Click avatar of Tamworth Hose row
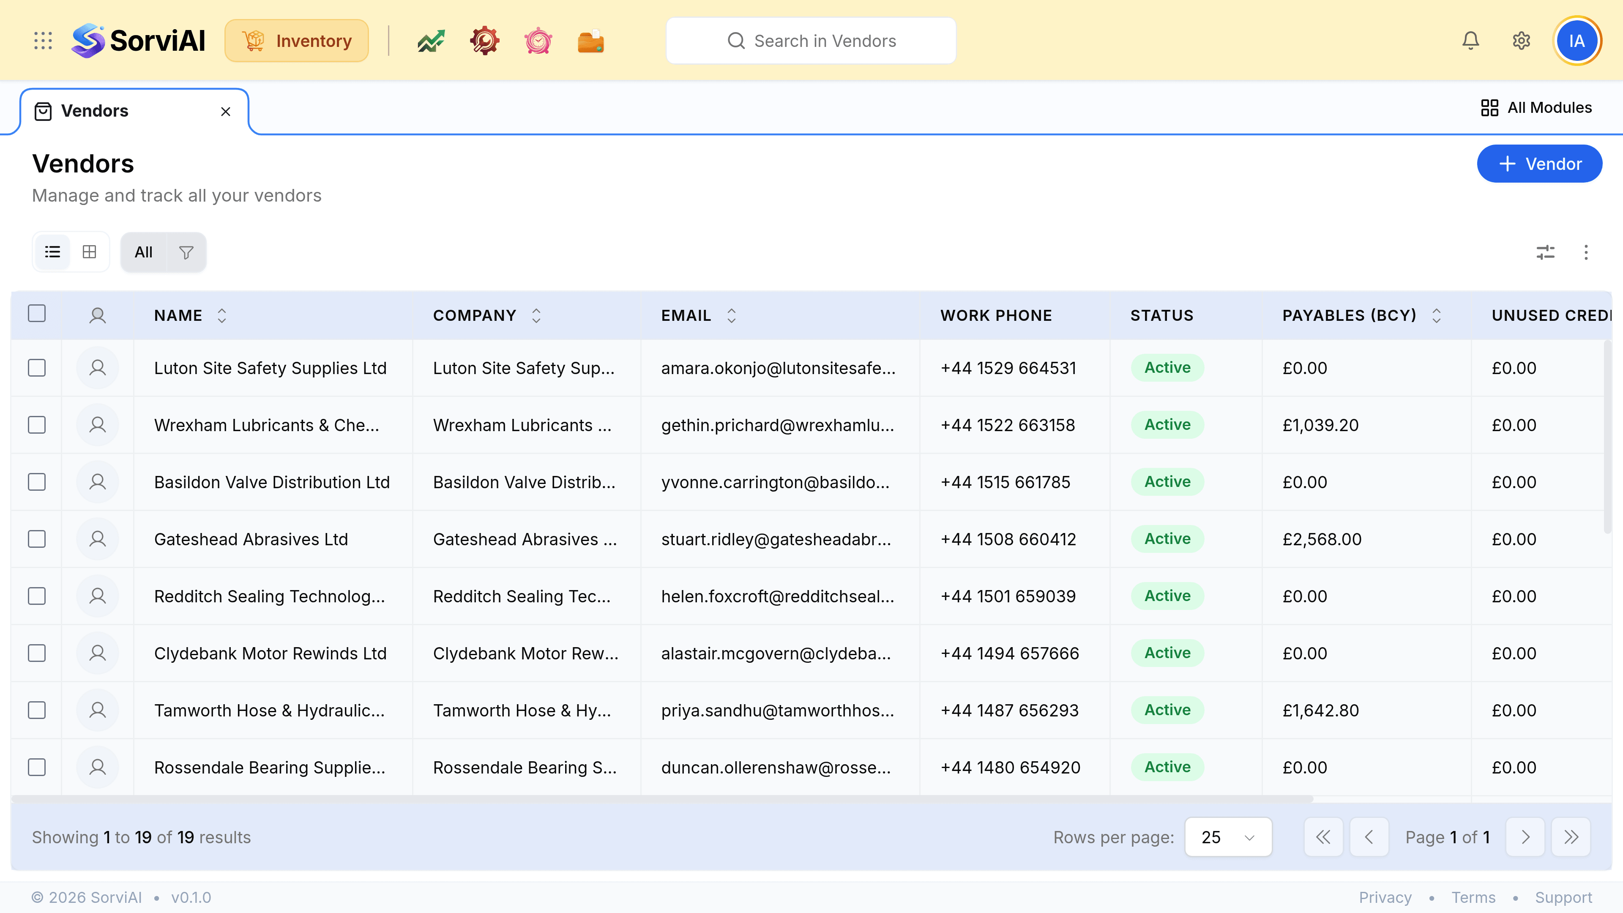Screen dimensions: 1623x913 tap(98, 711)
